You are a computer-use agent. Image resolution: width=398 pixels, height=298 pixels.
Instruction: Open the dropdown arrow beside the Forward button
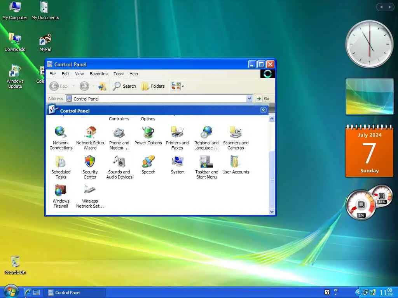93,86
